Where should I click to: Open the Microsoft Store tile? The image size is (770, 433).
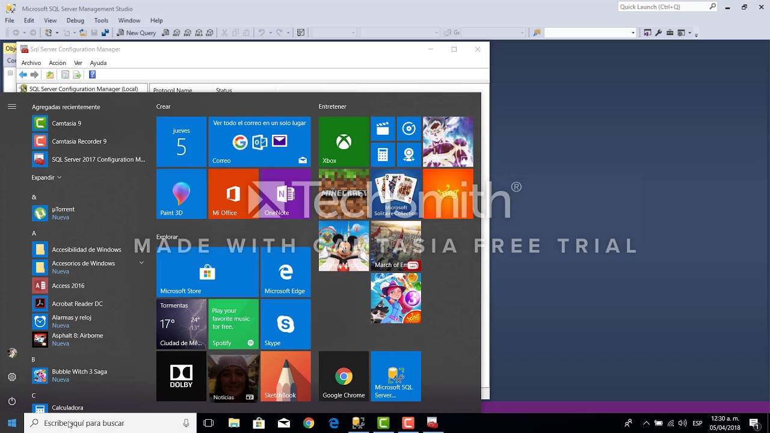(x=207, y=272)
